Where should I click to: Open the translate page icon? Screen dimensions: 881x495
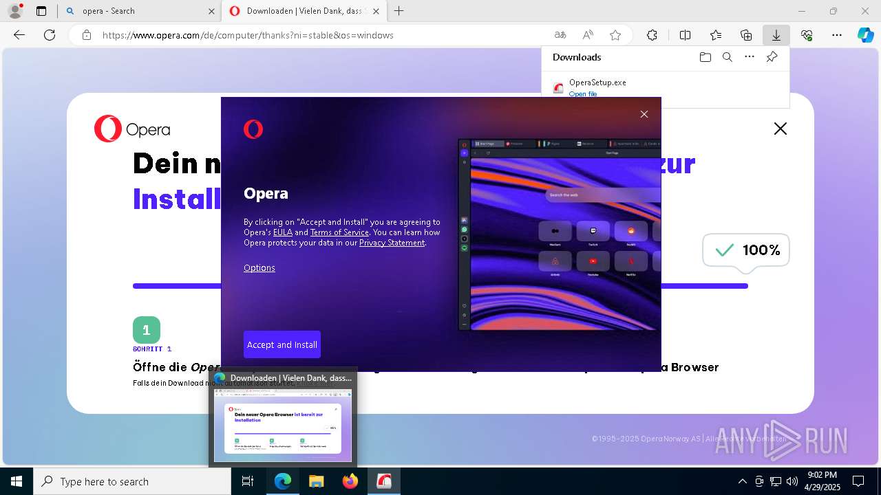(560, 35)
